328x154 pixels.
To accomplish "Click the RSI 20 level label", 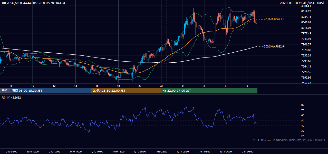I will [303, 136].
